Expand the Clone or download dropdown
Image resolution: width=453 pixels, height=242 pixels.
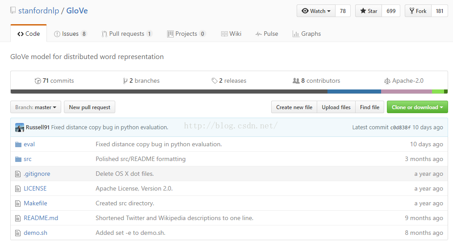coord(417,107)
